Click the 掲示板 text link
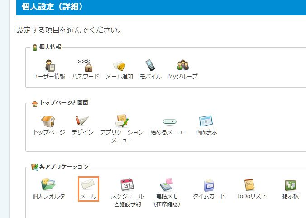Image resolution: width=306 pixels, height=218 pixels. pos(291,196)
